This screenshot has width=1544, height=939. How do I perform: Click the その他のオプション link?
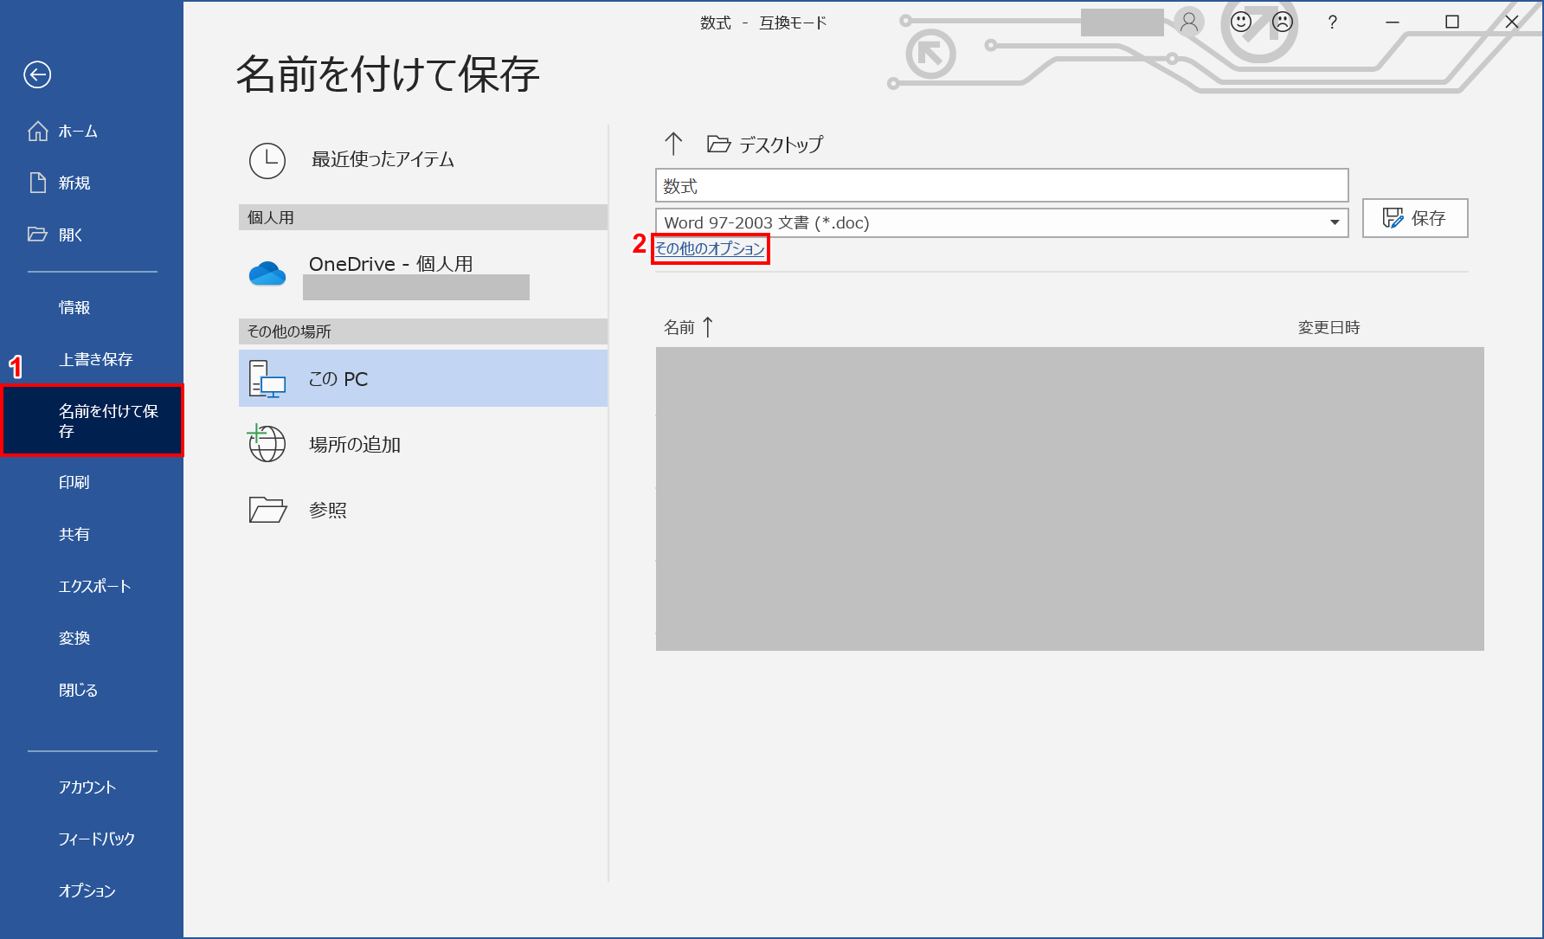click(x=710, y=248)
